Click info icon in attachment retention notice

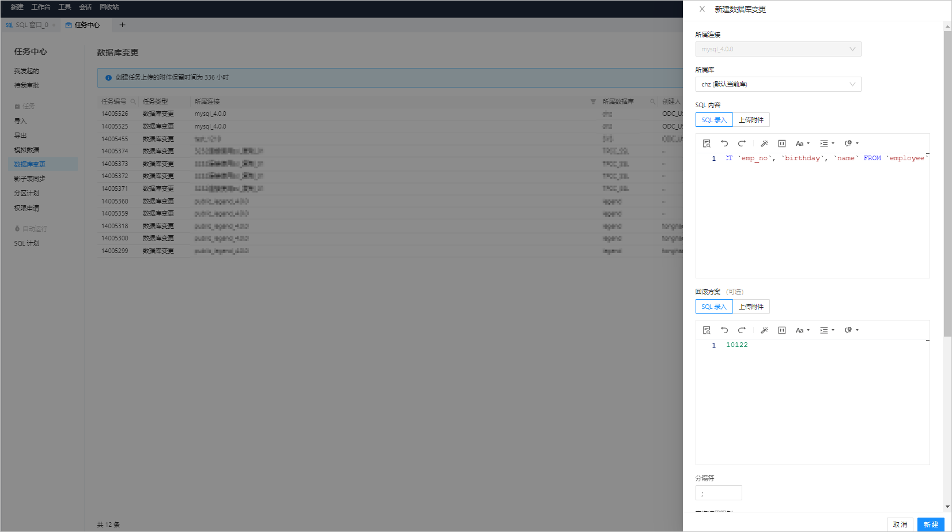[108, 78]
